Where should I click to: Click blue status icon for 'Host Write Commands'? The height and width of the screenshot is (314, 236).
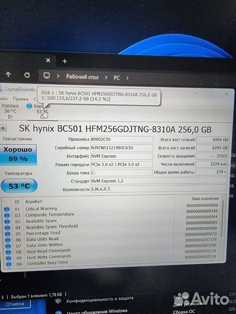pyautogui.click(x=8, y=258)
